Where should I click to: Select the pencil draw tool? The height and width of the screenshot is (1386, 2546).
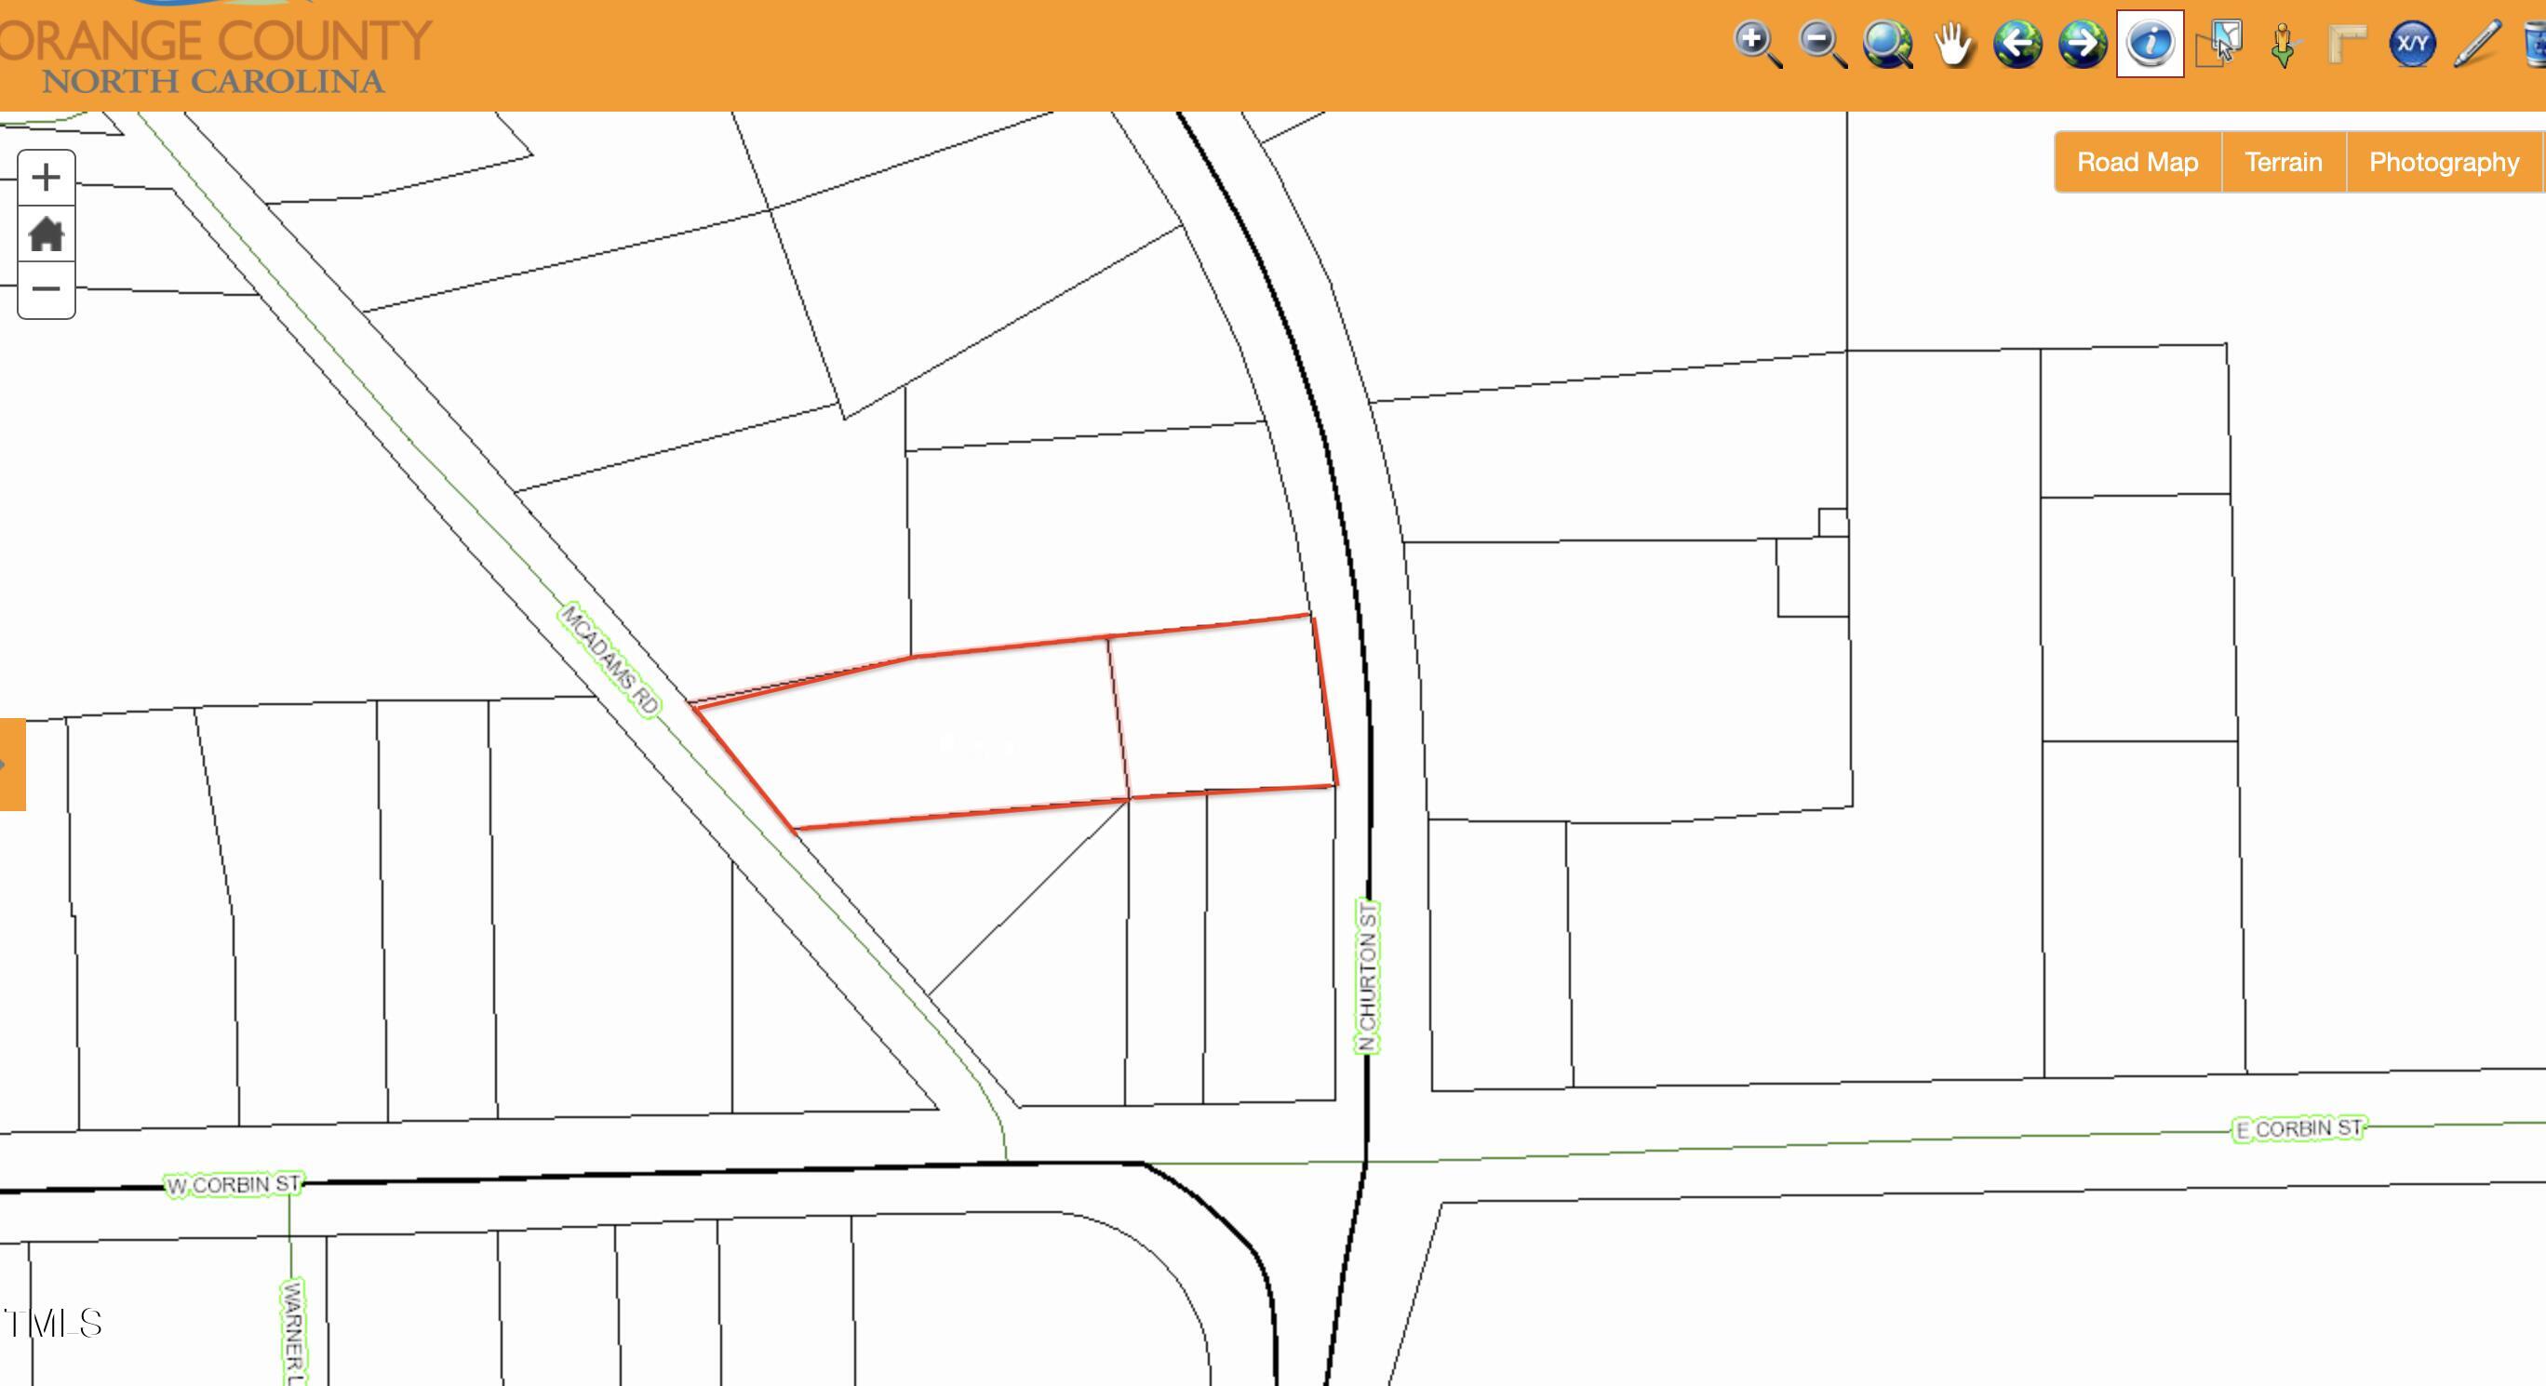coord(2477,45)
